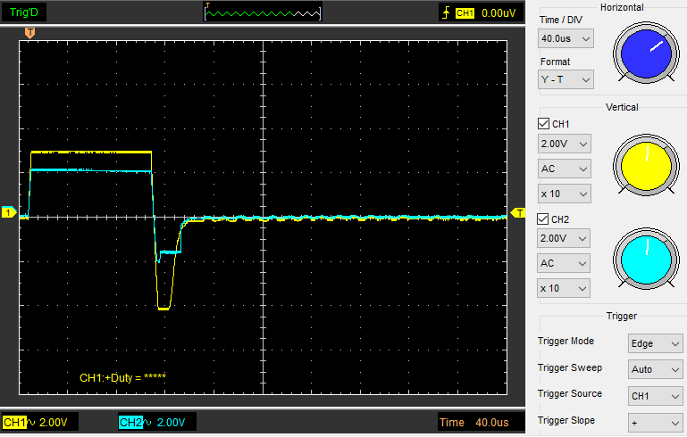Click the rising edge trigger icon in top bar
The height and width of the screenshot is (437, 687).
pyautogui.click(x=446, y=13)
